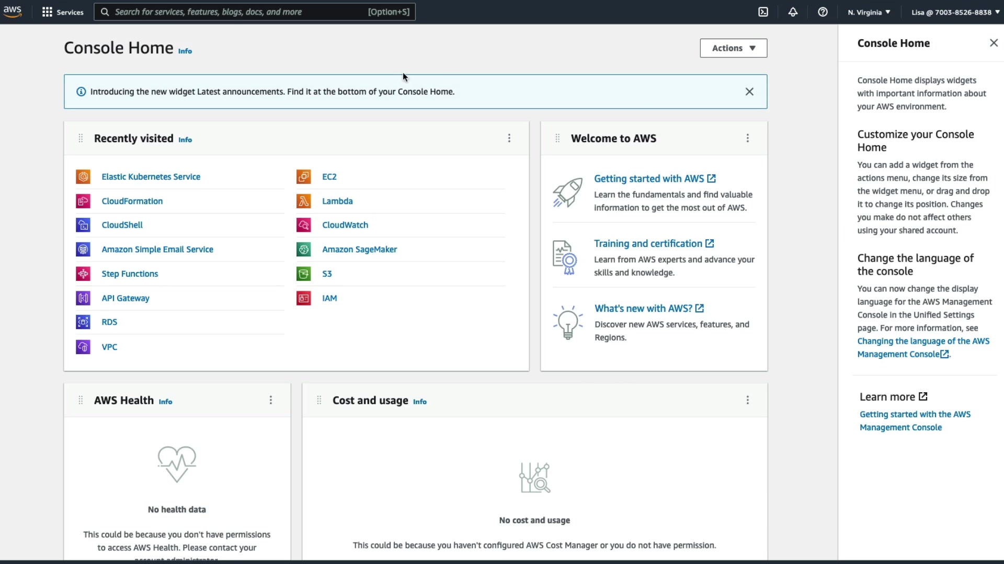Open the CloudShell icon in top navigation bar
The image size is (1004, 564).
763,12
